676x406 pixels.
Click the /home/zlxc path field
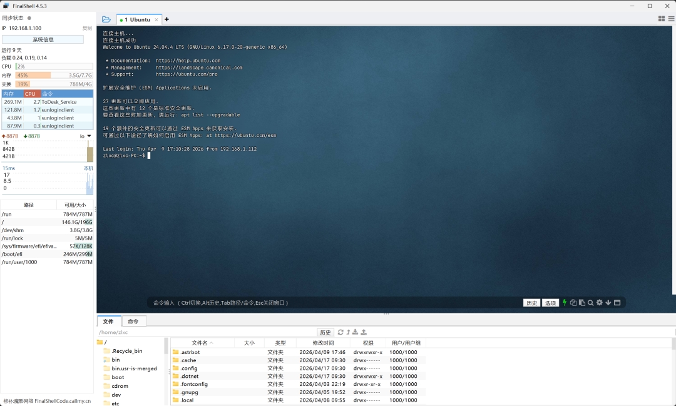(207, 332)
